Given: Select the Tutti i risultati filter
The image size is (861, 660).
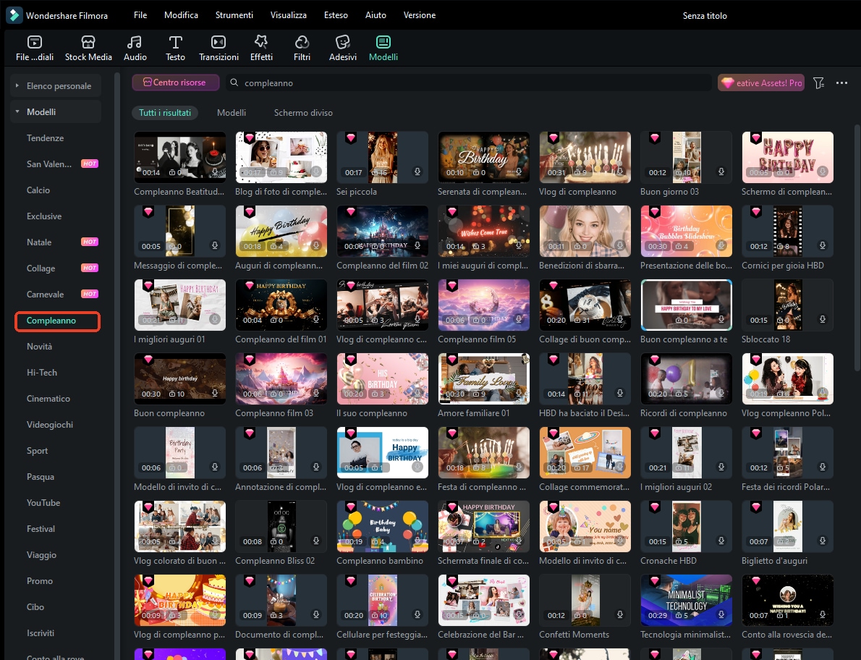Looking at the screenshot, I should point(165,113).
